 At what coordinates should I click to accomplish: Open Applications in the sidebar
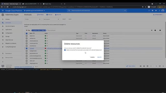pos(9,30)
